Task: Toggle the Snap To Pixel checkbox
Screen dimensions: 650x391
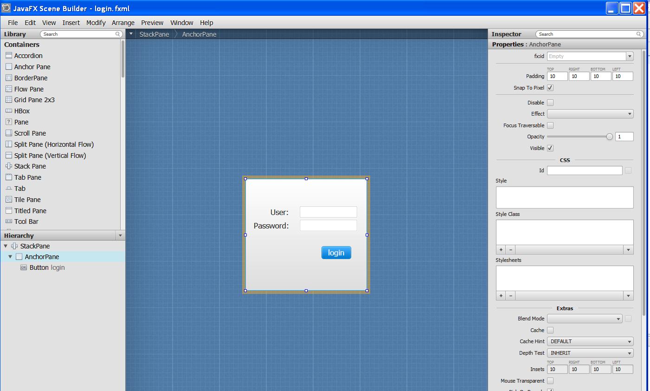Action: (550, 88)
